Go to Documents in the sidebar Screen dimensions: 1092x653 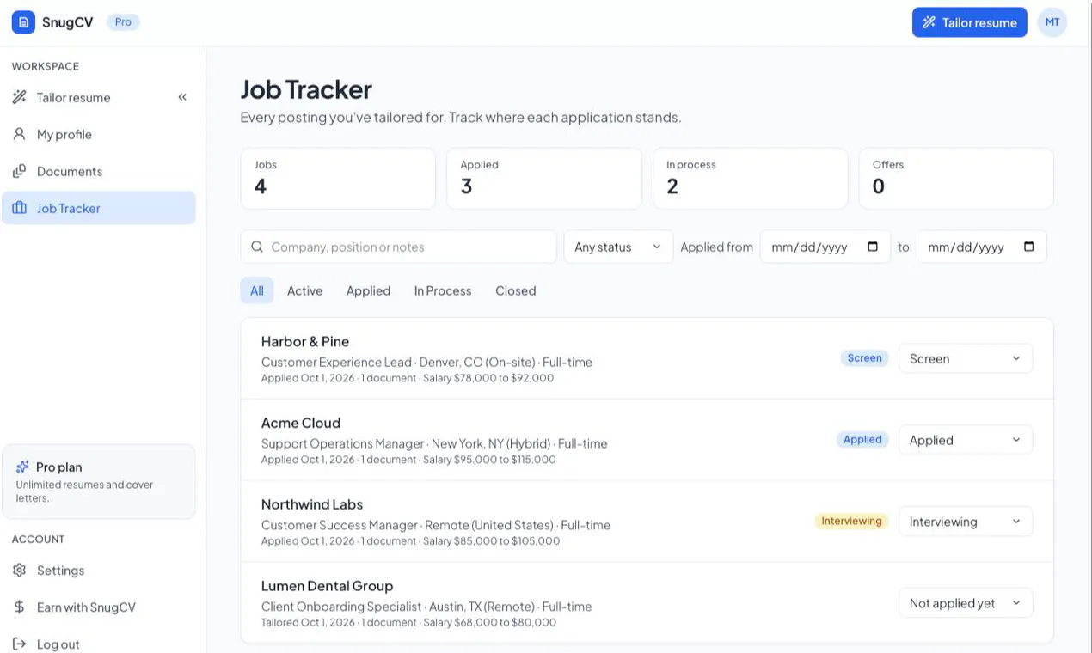[99, 171]
